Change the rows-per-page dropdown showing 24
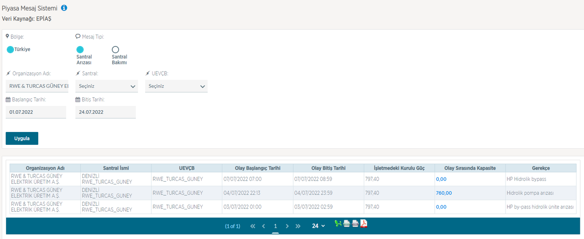The height and width of the screenshot is (239, 584). point(318,226)
